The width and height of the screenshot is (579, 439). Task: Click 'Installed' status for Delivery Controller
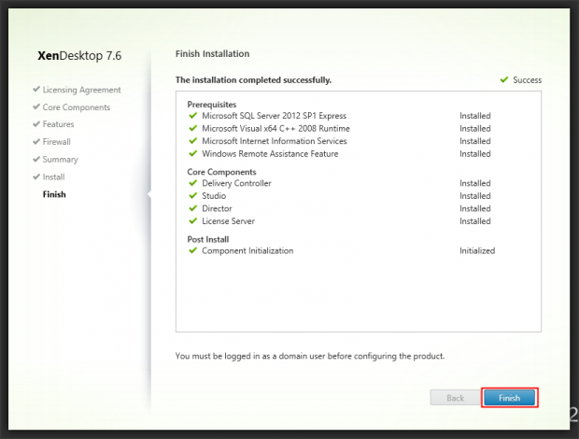pos(474,183)
